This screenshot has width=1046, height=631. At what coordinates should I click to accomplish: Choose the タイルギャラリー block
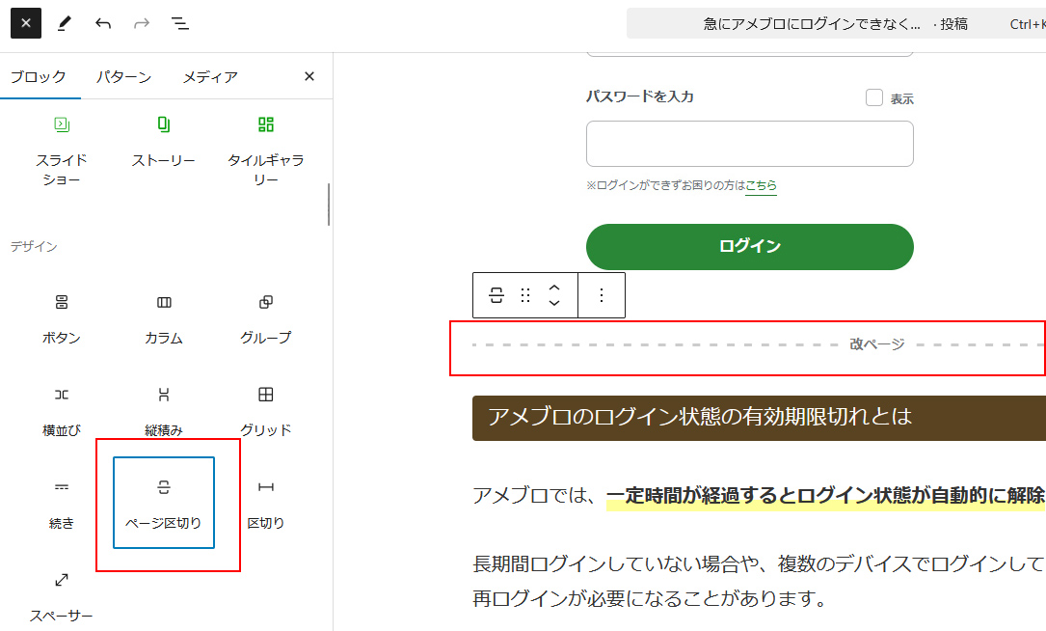click(x=265, y=123)
